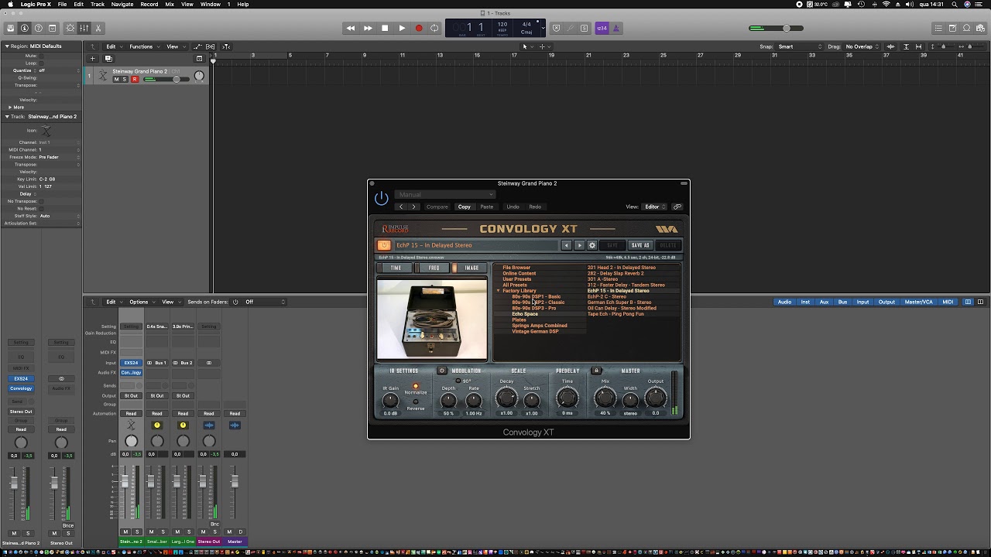Screen dimensions: 991x557
Task: Toggle Convology orange power button
Action: pos(384,245)
